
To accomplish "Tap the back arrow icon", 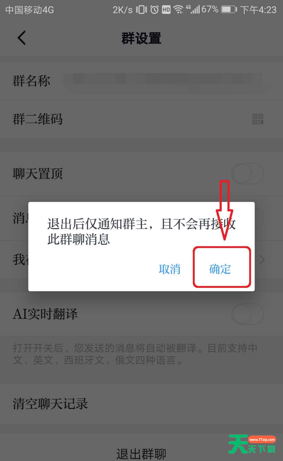I will coord(22,38).
